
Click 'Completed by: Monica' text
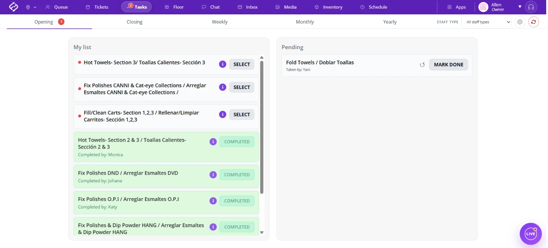click(x=100, y=155)
